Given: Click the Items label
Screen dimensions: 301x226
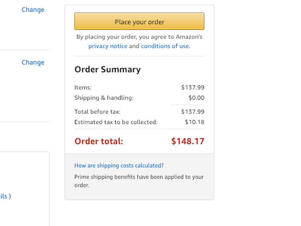Looking at the screenshot, I should click(x=83, y=87).
